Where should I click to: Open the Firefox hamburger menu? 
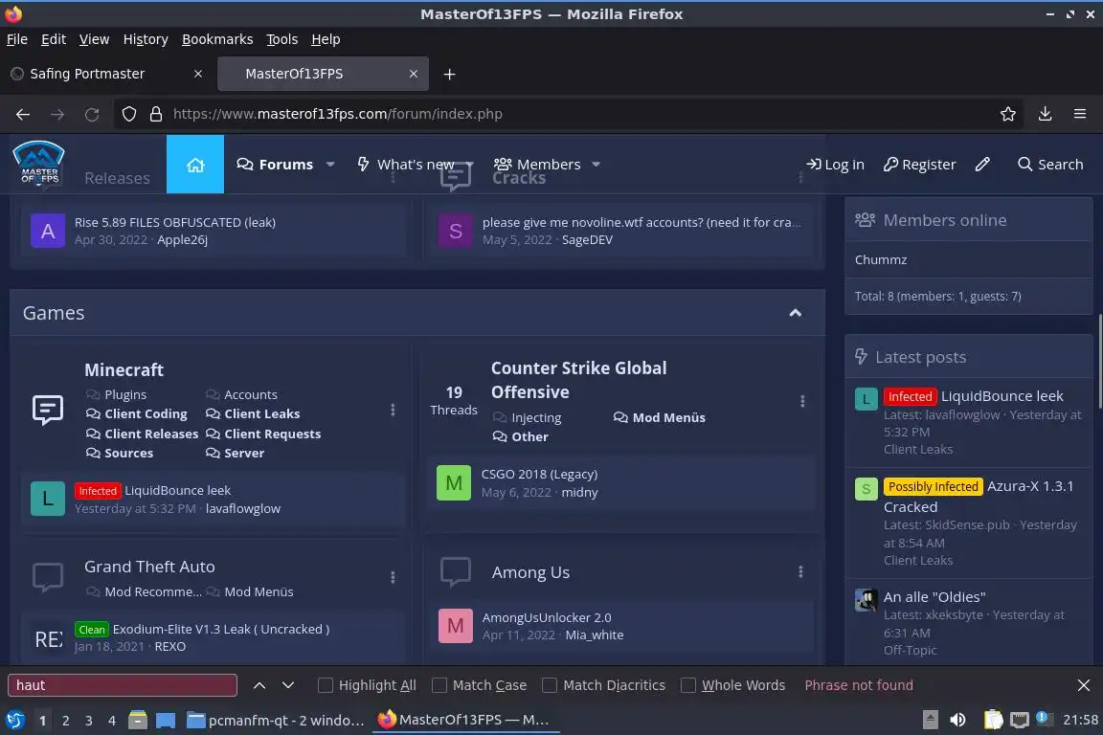tap(1080, 114)
